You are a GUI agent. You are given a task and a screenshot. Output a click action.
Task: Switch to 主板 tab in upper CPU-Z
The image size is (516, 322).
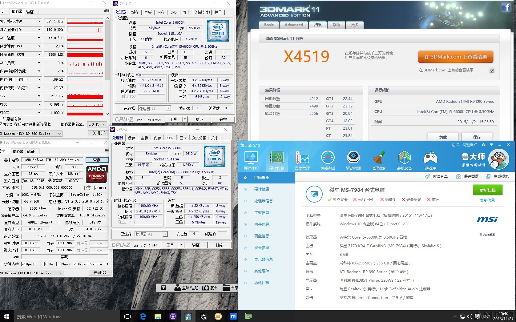point(148,12)
